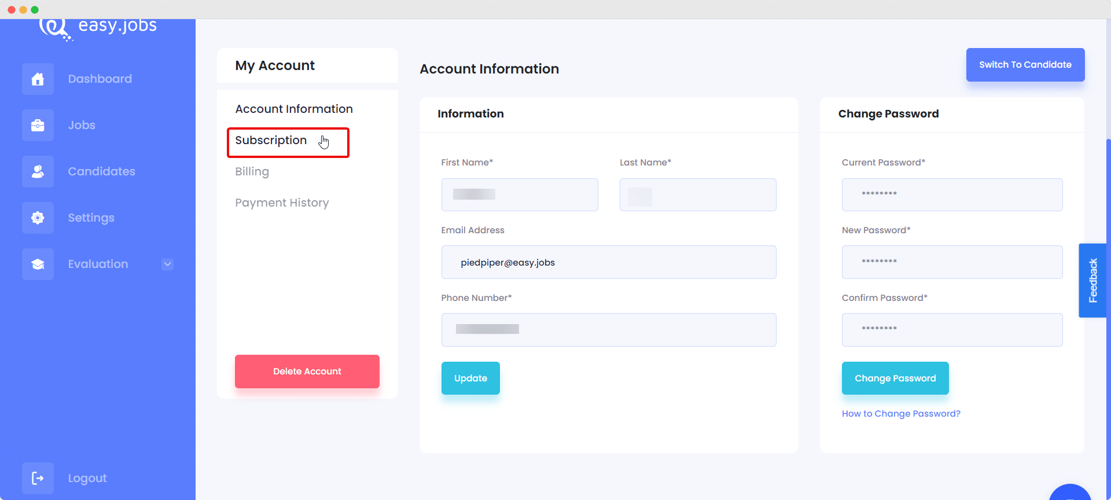Screen dimensions: 1111x500
Task: Expand the Evaluation menu chevron
Action: tap(167, 264)
